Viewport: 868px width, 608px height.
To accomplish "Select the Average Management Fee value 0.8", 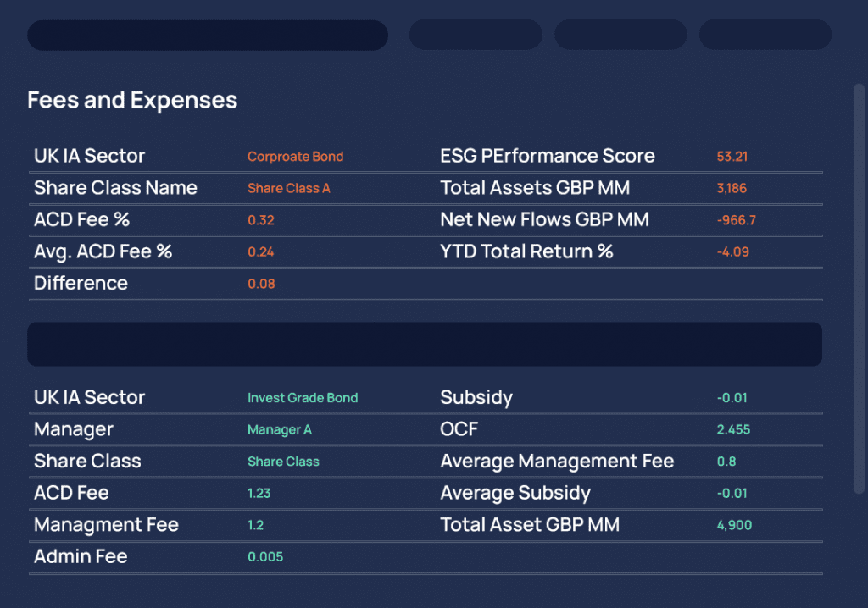I will pos(726,462).
